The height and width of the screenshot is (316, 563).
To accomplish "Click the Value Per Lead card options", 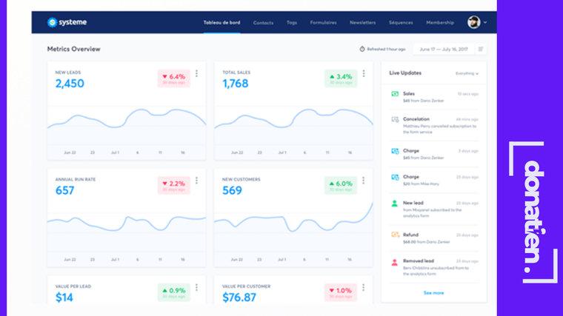I will pyautogui.click(x=196, y=287).
